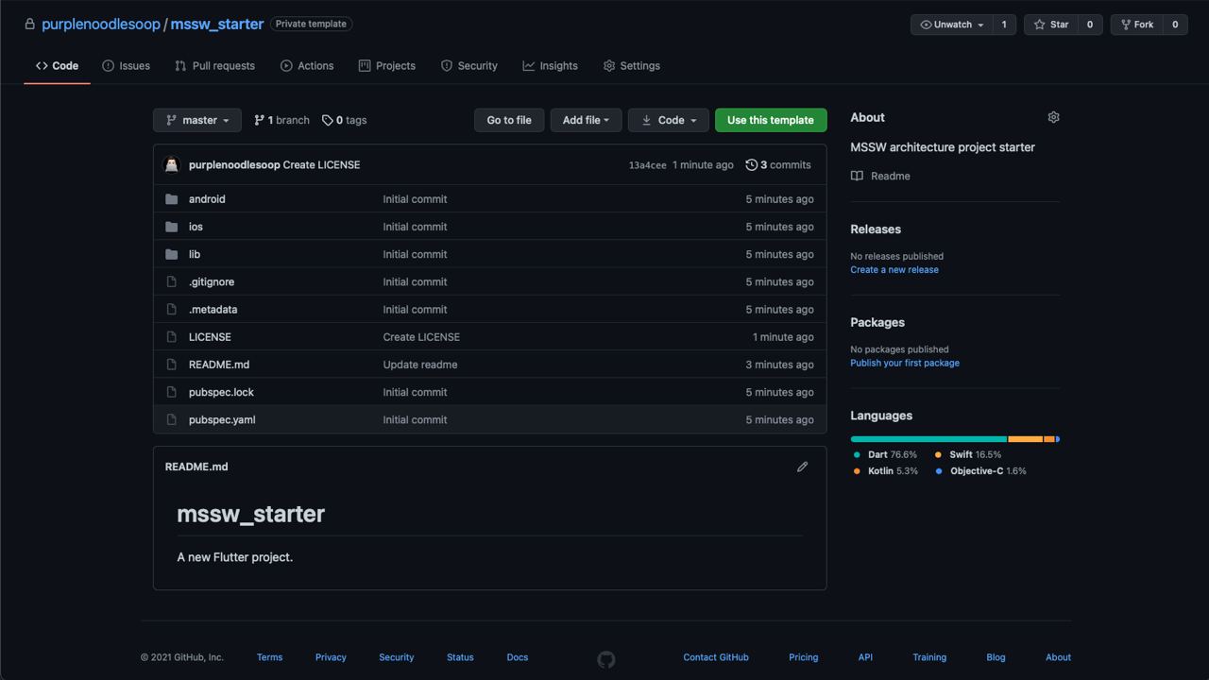The width and height of the screenshot is (1209, 680).
Task: View the Insights tab
Action: click(x=550, y=66)
